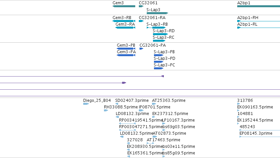The width and height of the screenshot is (280, 158).
Task: Select the EK090163.5prime EST label
Action: [255, 107]
